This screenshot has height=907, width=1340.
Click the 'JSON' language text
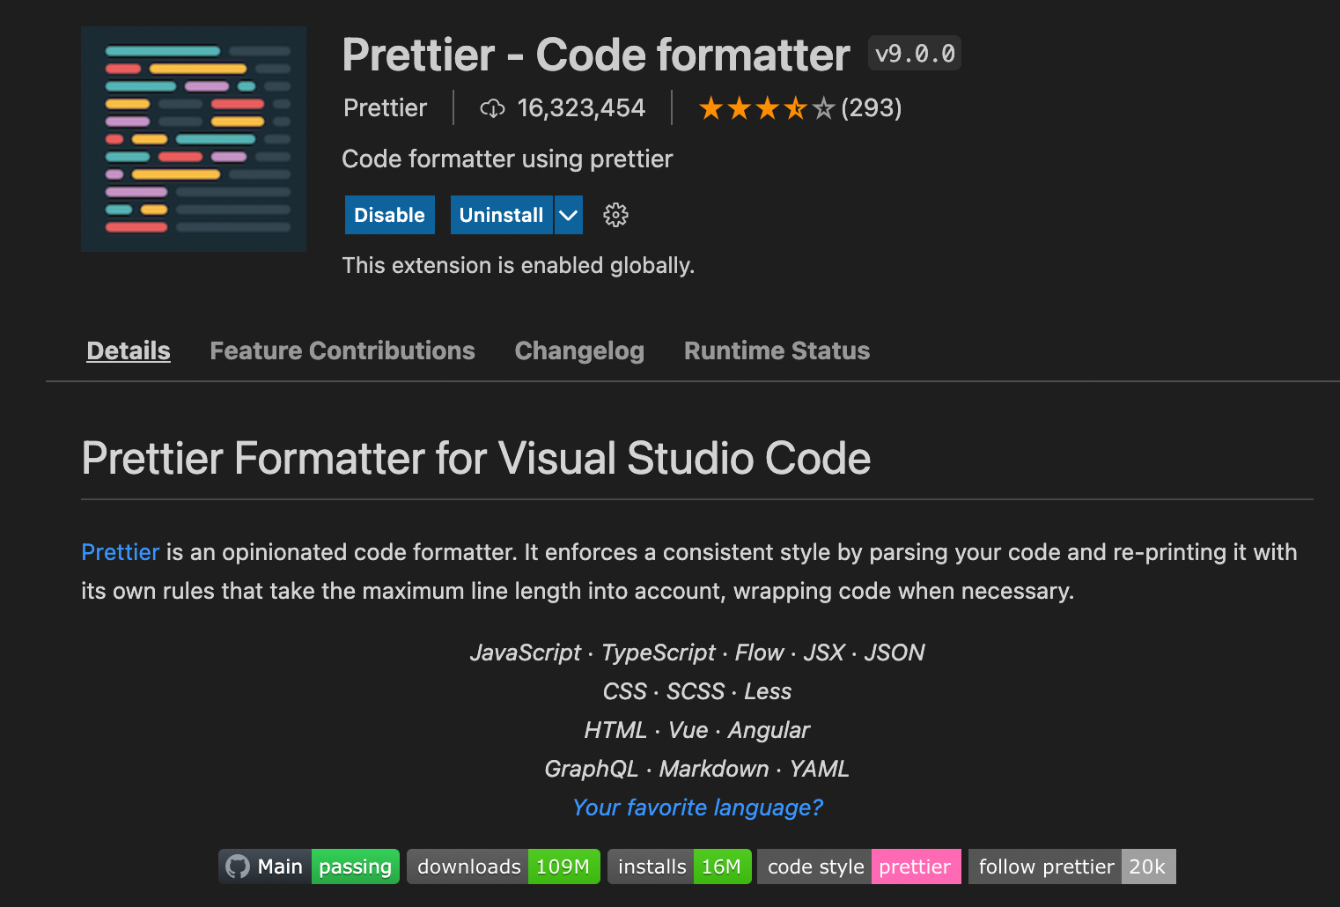(x=895, y=653)
